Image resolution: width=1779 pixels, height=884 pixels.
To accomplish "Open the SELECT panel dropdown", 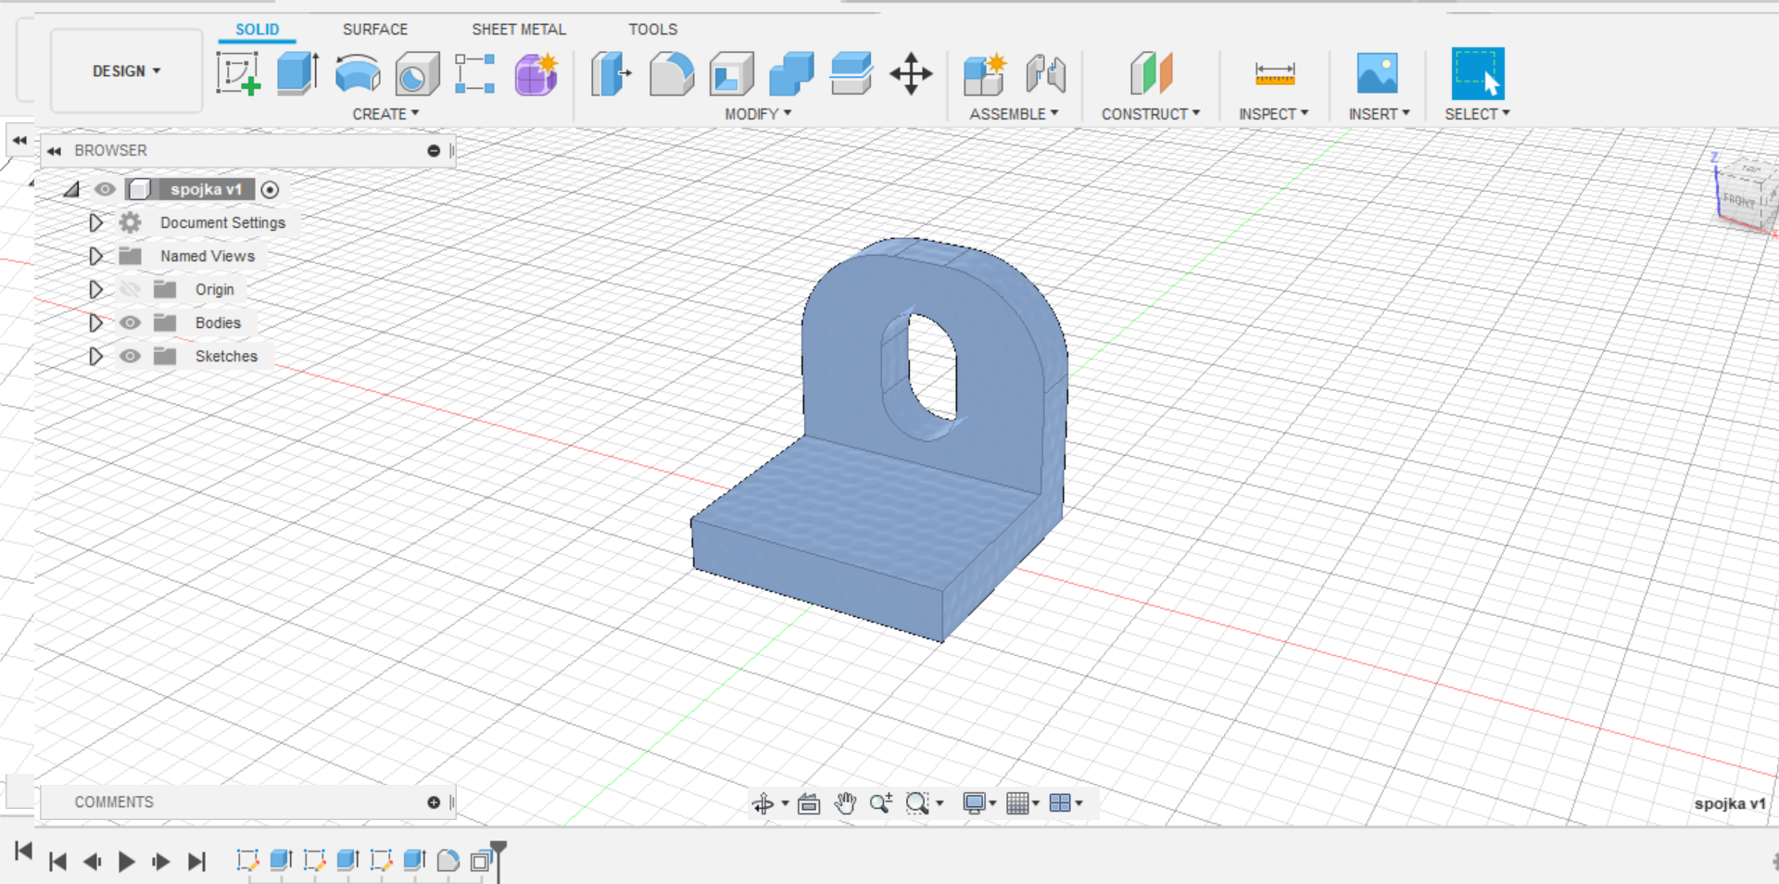I will click(1477, 114).
